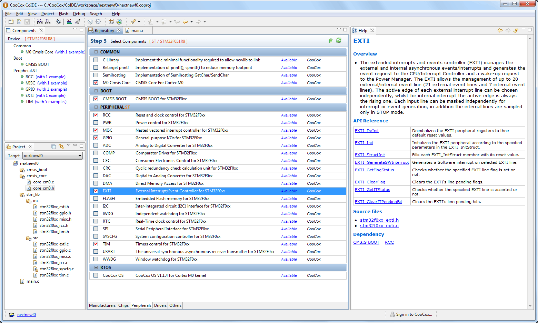Click the Collapse All icon in Project panel
Screen dimensions: 538x323
coord(53,147)
